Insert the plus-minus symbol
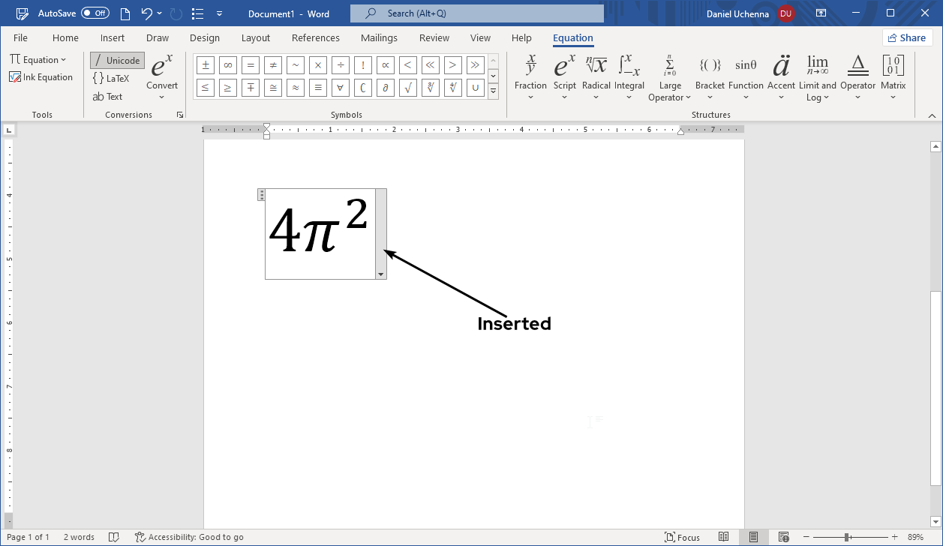Viewport: 943px width, 546px height. 205,65
